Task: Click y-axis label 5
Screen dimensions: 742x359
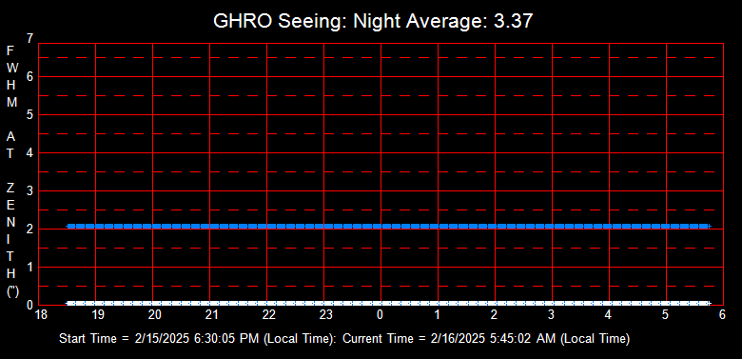Action: (x=30, y=114)
